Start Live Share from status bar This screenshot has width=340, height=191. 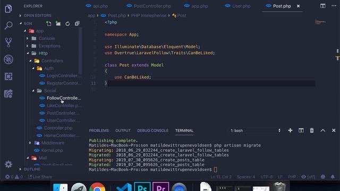pos(40,177)
